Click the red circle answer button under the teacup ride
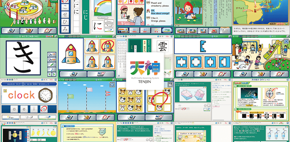 click(x=47, y=31)
